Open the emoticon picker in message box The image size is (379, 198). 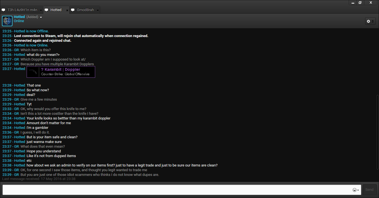[x=355, y=190]
